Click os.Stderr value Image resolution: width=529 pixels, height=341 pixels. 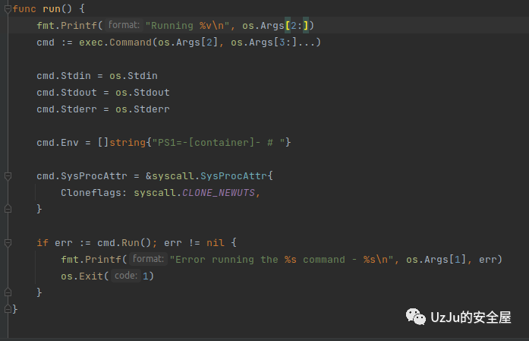pyautogui.click(x=143, y=109)
